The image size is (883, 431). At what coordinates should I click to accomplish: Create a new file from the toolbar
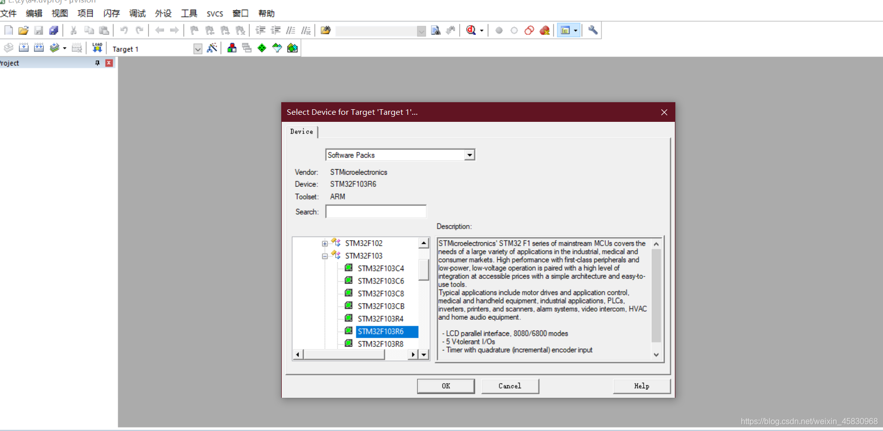9,31
